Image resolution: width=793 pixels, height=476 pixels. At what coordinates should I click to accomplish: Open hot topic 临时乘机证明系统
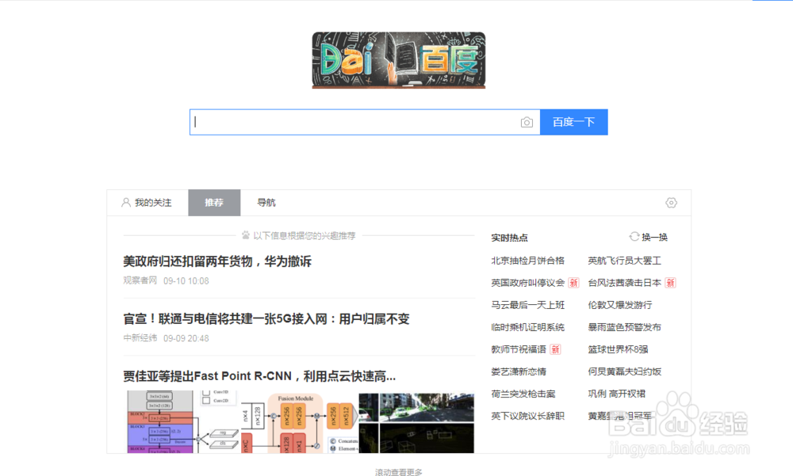[x=527, y=327]
